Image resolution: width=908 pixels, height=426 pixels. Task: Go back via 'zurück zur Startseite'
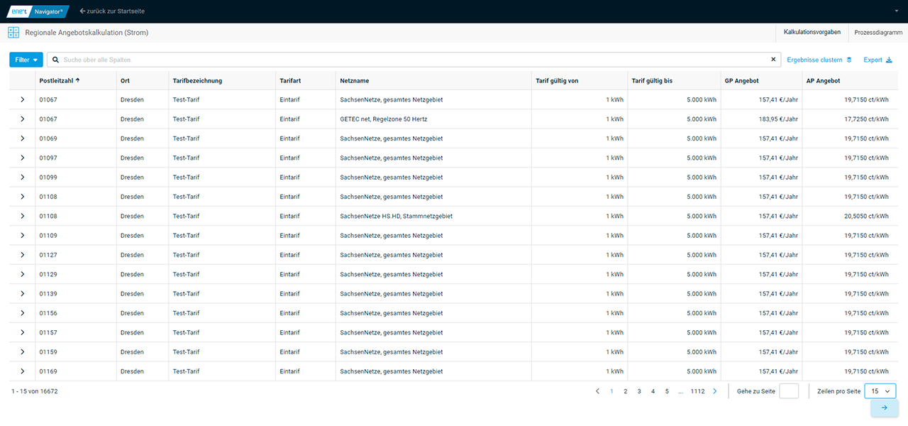coord(113,11)
